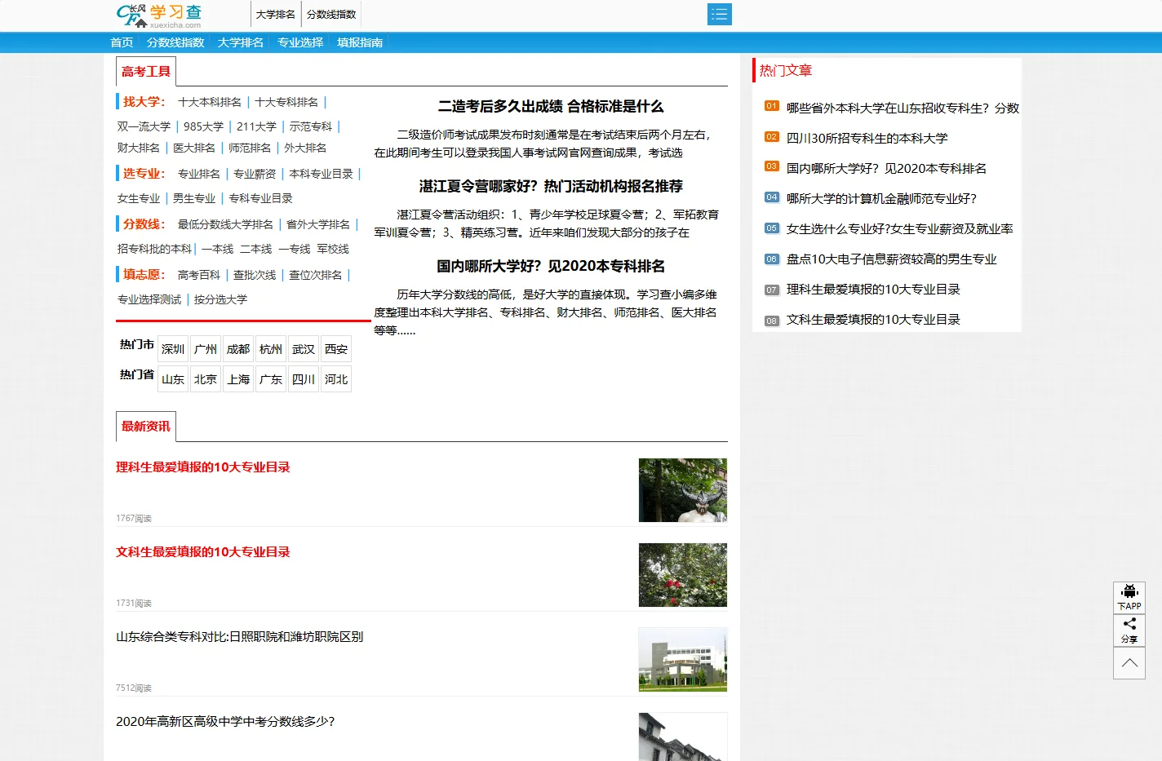Open the 师范排名 link
The height and width of the screenshot is (761, 1162).
click(x=250, y=148)
